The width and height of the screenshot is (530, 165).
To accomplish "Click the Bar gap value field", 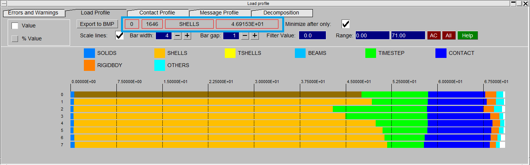I will point(231,35).
